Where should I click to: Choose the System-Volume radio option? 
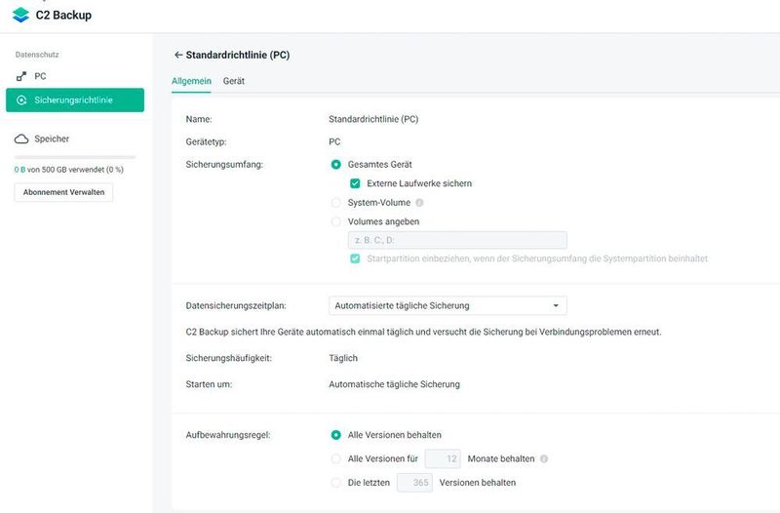tap(337, 203)
